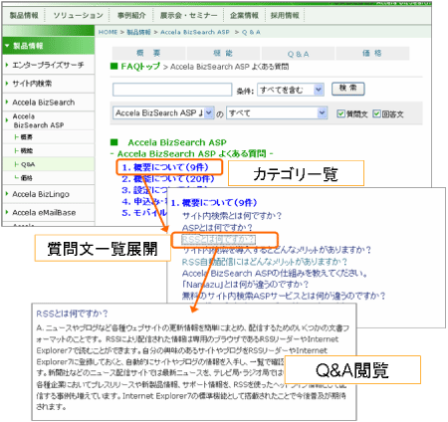Expand the エンタープライズサーチ sidebar item

(48, 65)
